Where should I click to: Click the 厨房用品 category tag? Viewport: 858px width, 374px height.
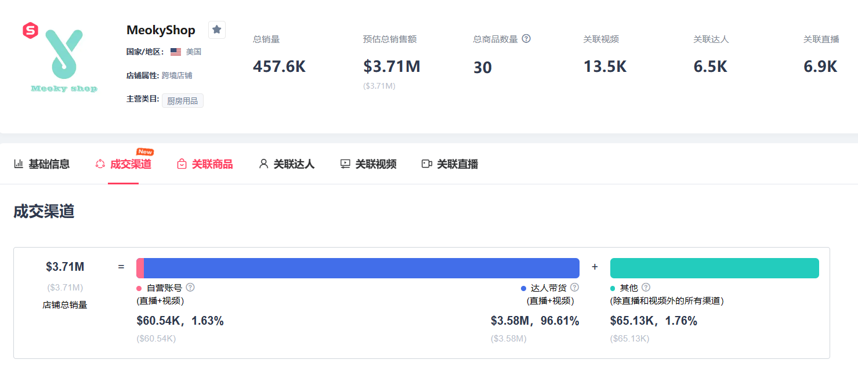(182, 101)
